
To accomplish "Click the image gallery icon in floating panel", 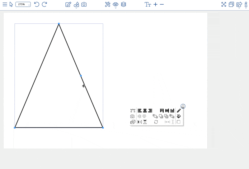I will (133, 122).
